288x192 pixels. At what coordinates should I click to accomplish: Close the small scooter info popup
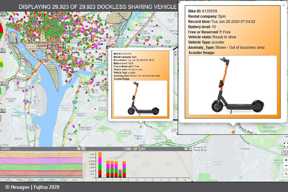point(171,50)
